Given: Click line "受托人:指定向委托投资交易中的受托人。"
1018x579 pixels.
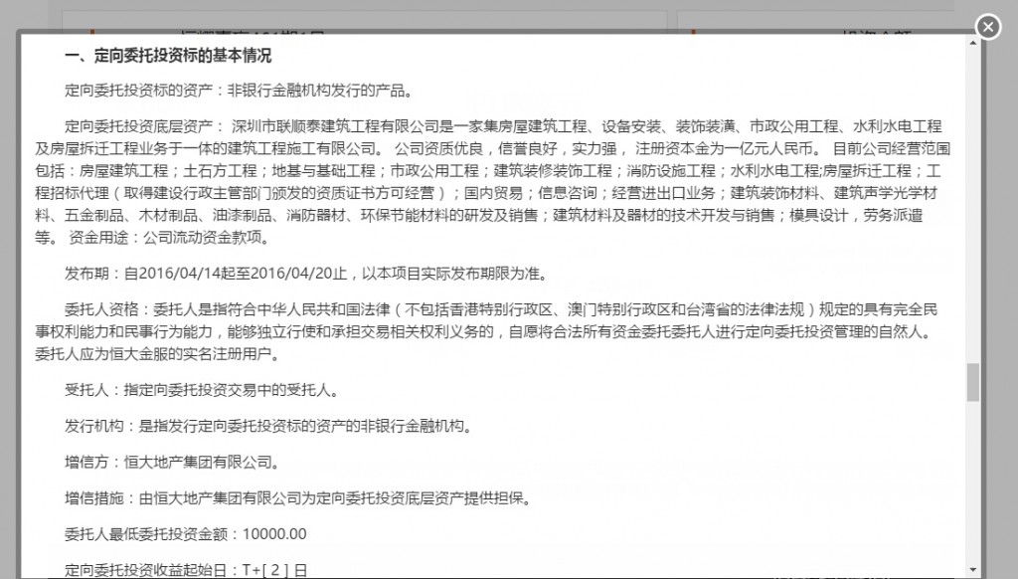Looking at the screenshot, I should point(202,391).
